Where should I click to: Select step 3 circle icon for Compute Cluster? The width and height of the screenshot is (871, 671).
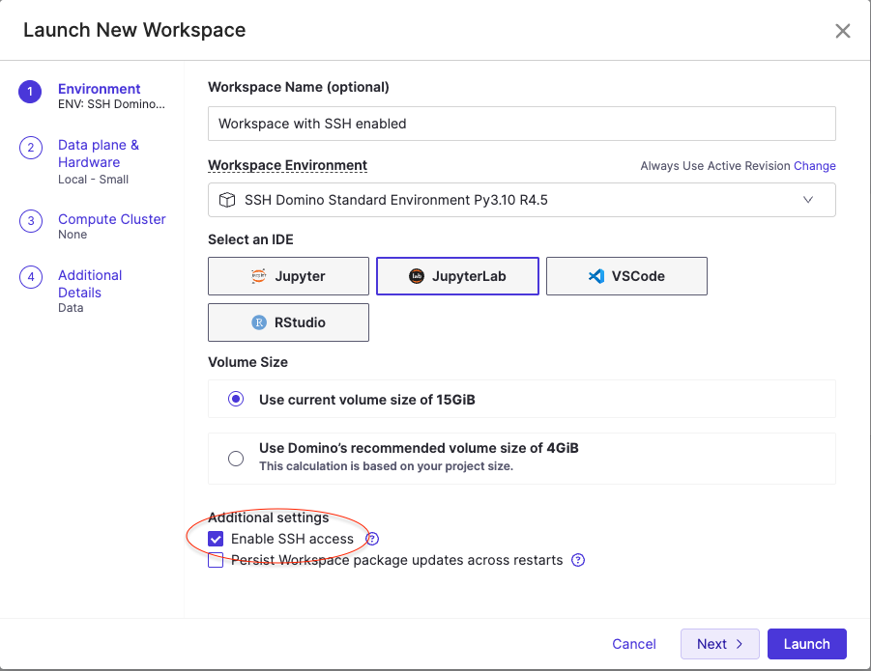pyautogui.click(x=31, y=221)
